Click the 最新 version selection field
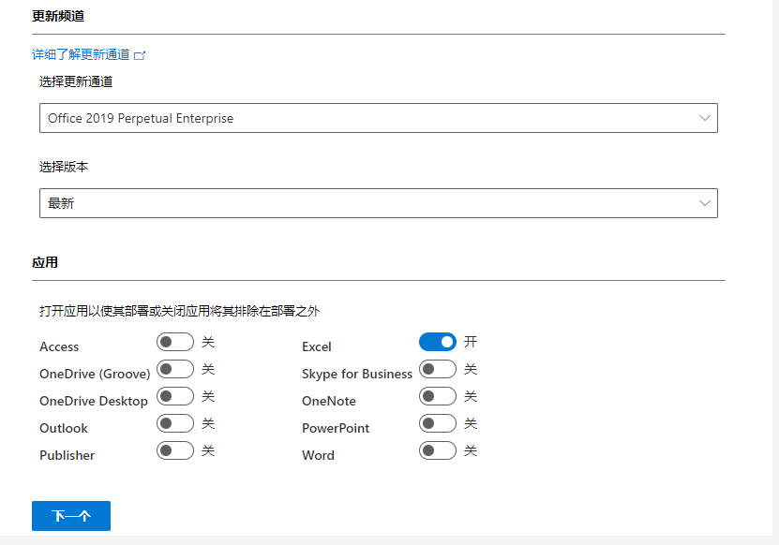Viewport: 779px width, 545px height. (366, 202)
